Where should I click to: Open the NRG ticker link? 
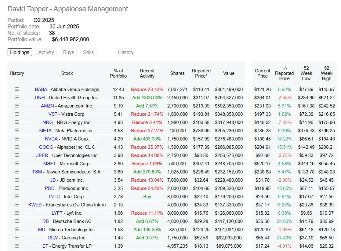click(x=48, y=122)
